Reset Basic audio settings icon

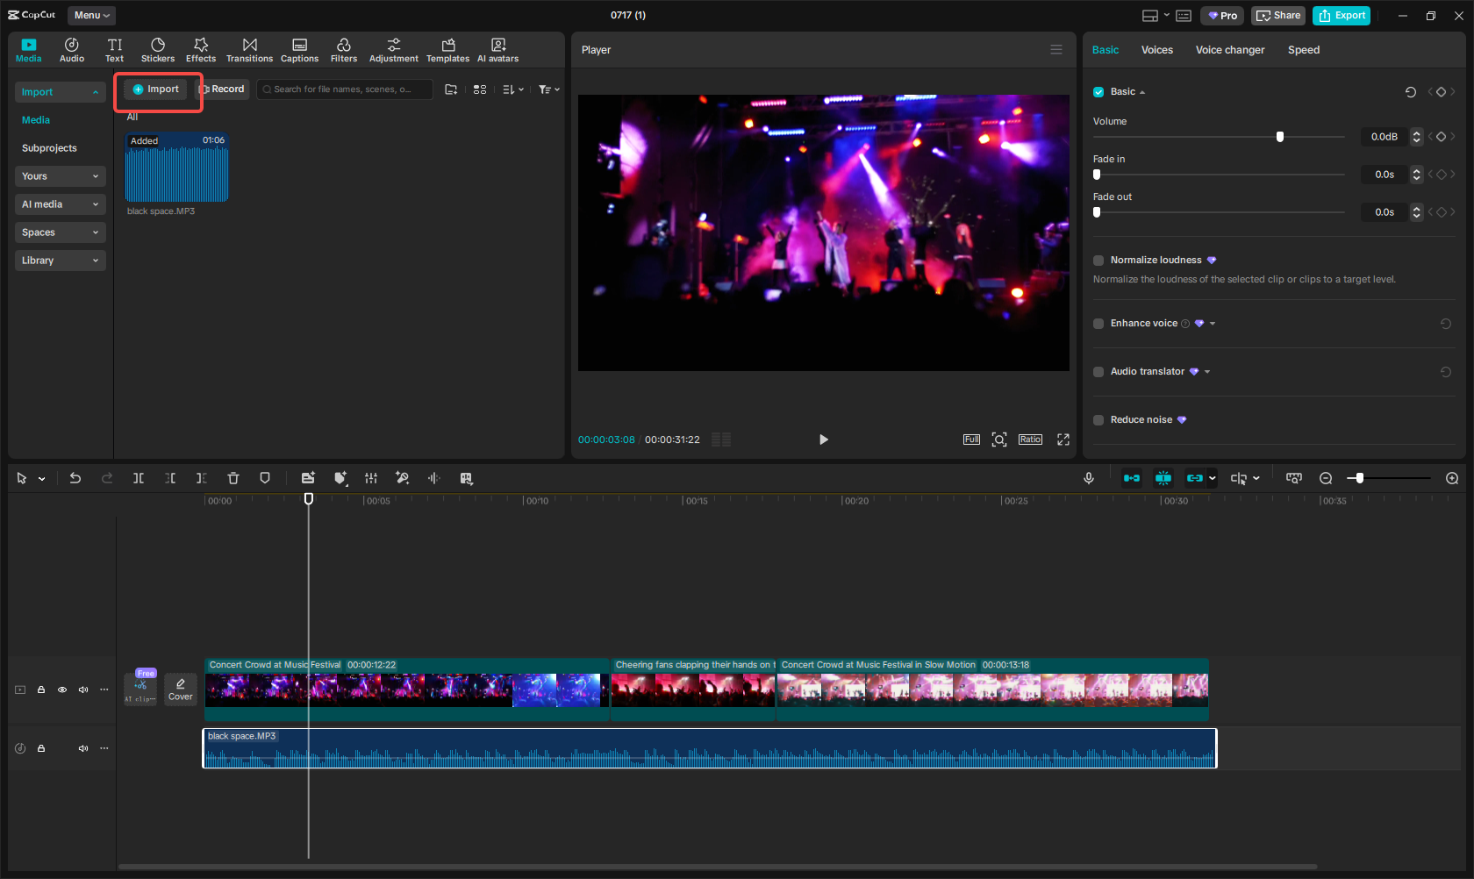coord(1411,92)
